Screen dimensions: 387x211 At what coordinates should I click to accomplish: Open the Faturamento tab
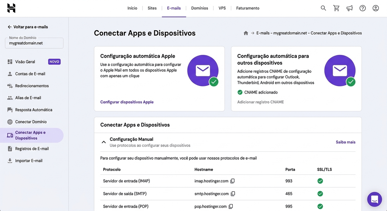248,8
